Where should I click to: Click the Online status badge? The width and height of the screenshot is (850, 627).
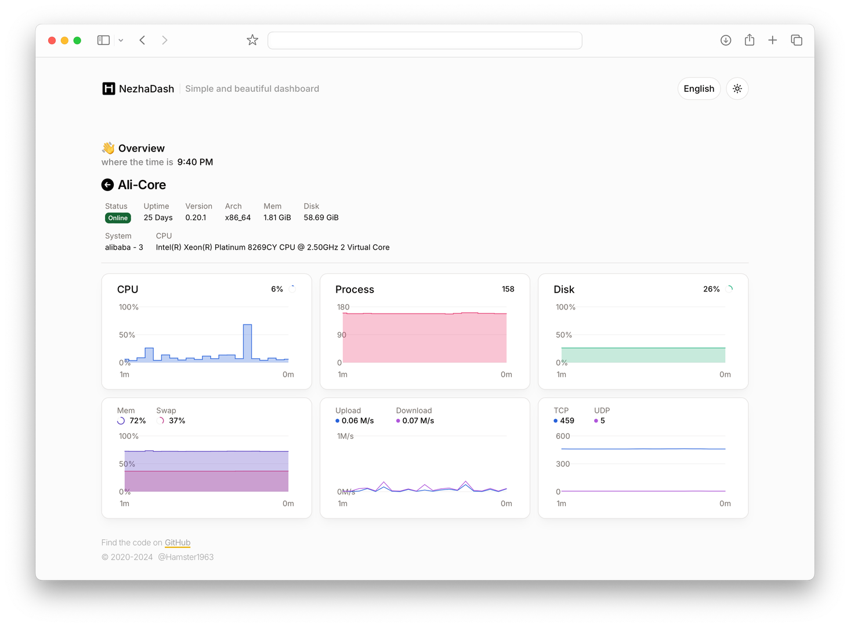[118, 218]
